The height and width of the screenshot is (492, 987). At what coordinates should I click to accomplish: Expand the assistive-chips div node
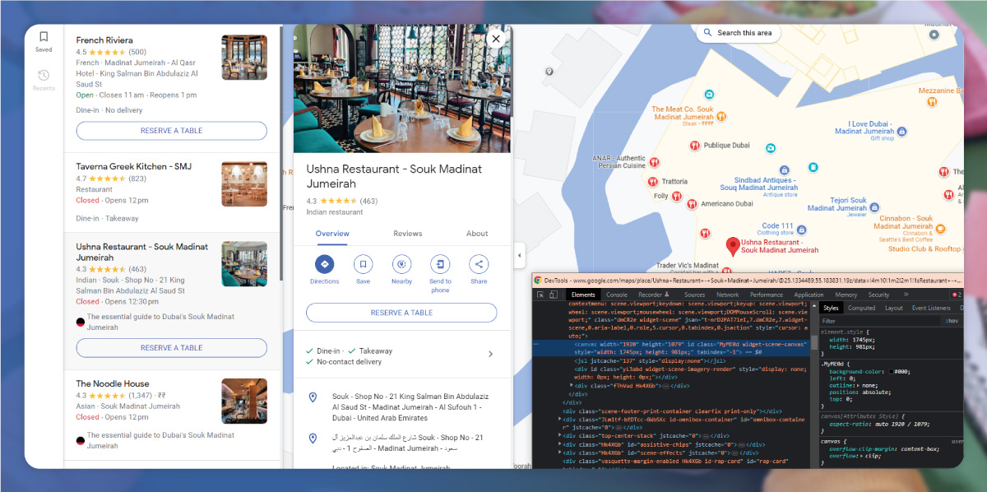coord(560,444)
